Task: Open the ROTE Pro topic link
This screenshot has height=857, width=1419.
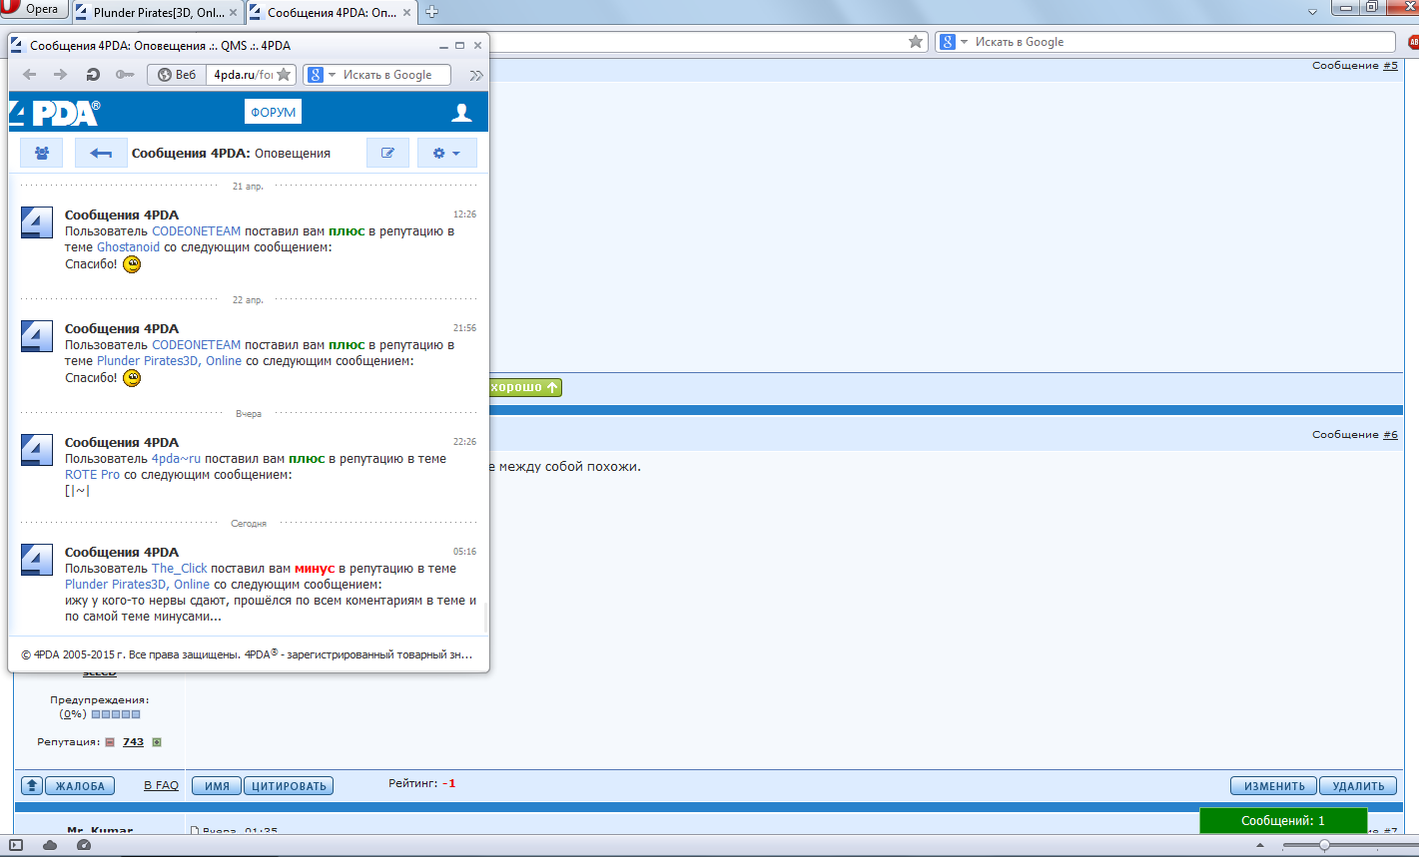Action: [92, 475]
